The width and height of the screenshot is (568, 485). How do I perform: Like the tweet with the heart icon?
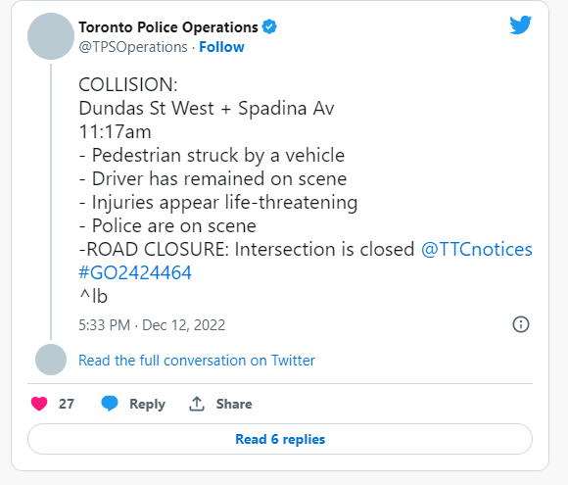(39, 404)
